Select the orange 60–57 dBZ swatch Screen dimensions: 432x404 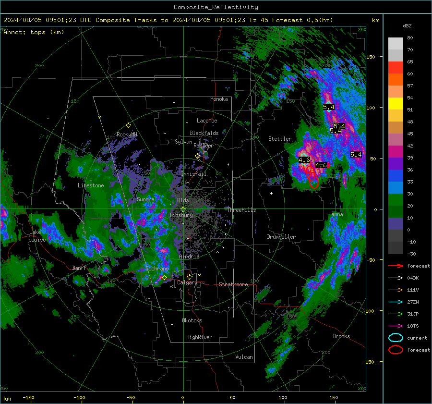(x=396, y=80)
